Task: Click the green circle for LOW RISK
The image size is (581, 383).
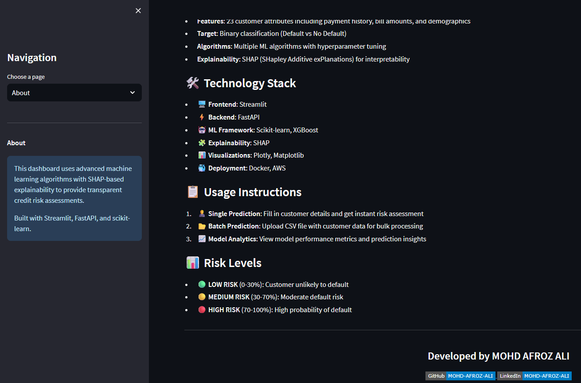Action: coord(202,284)
